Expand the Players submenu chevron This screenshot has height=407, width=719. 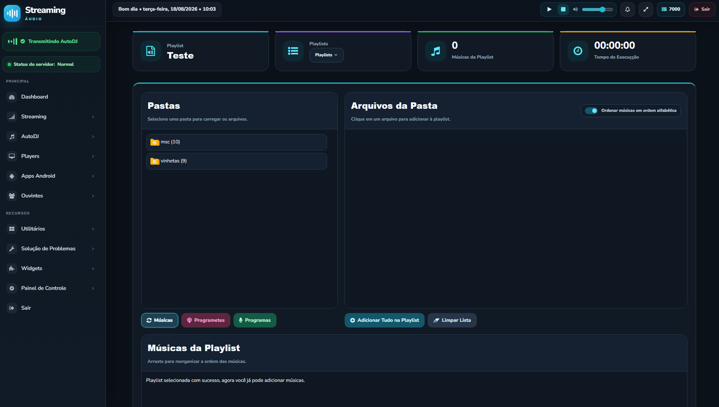93,156
